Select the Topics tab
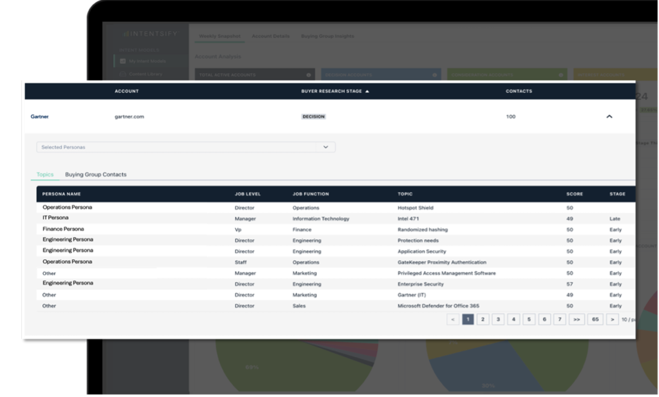Screen dimensions: 659x397 (45, 174)
